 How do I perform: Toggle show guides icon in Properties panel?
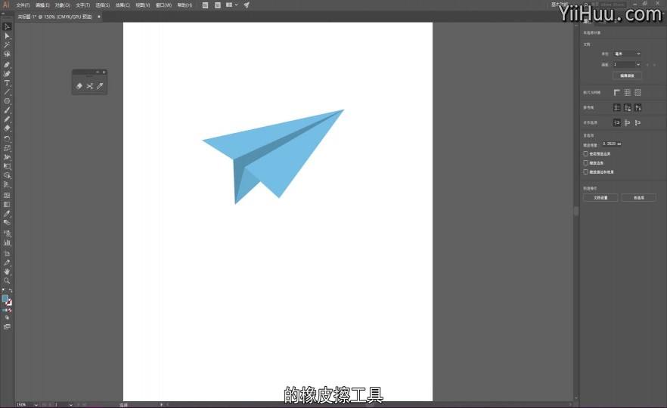pos(617,107)
